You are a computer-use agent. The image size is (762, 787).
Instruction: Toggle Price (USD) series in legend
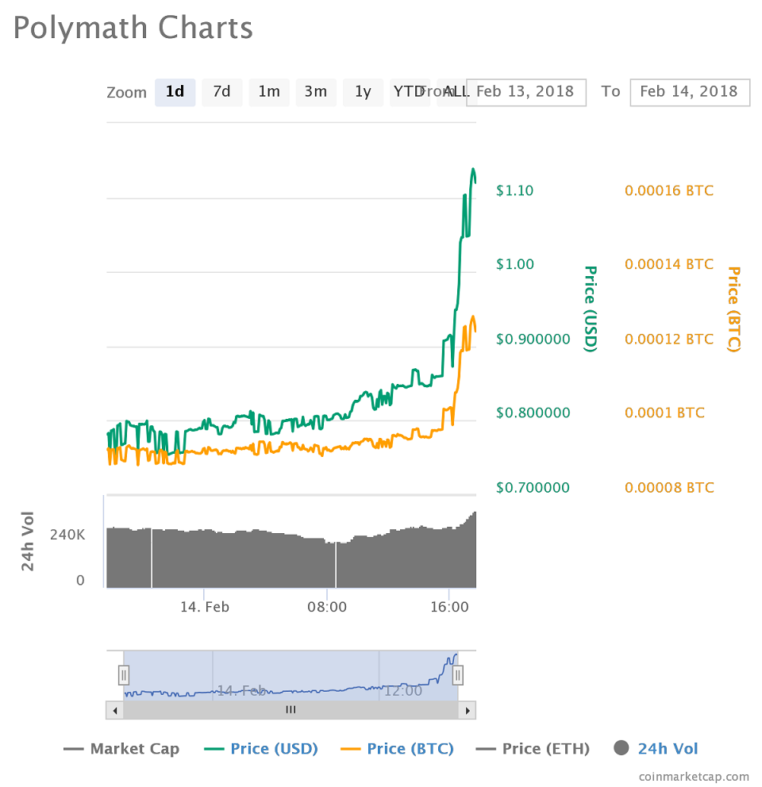point(261,748)
